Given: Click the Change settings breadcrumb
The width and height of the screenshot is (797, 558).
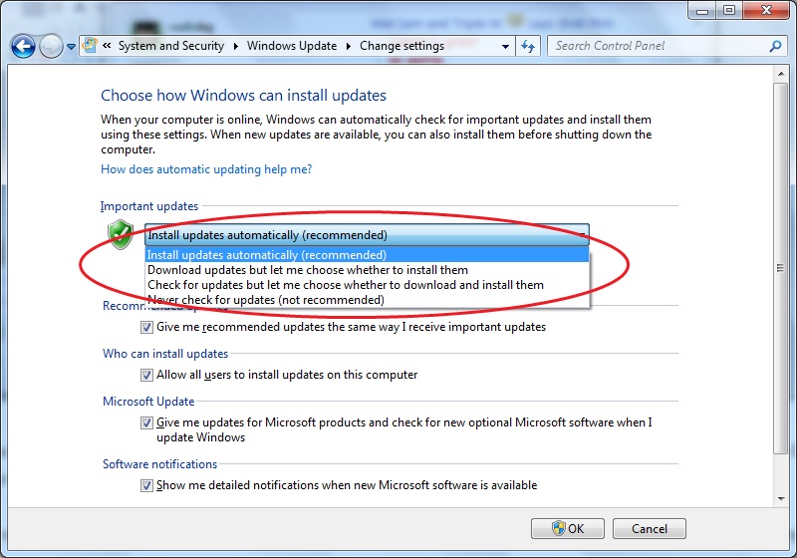Looking at the screenshot, I should [x=402, y=46].
